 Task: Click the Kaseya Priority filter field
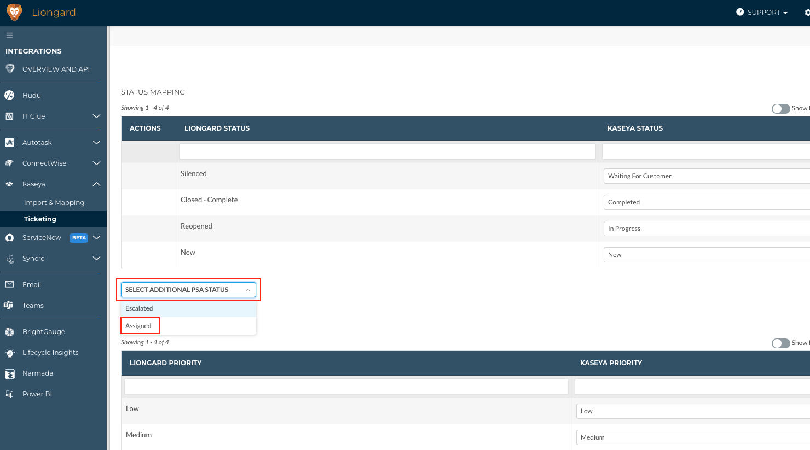point(692,386)
